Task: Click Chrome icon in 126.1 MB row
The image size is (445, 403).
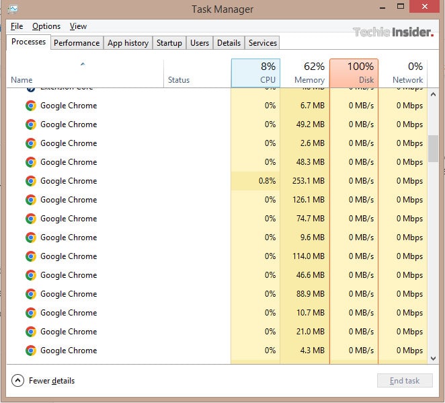Action: 30,200
